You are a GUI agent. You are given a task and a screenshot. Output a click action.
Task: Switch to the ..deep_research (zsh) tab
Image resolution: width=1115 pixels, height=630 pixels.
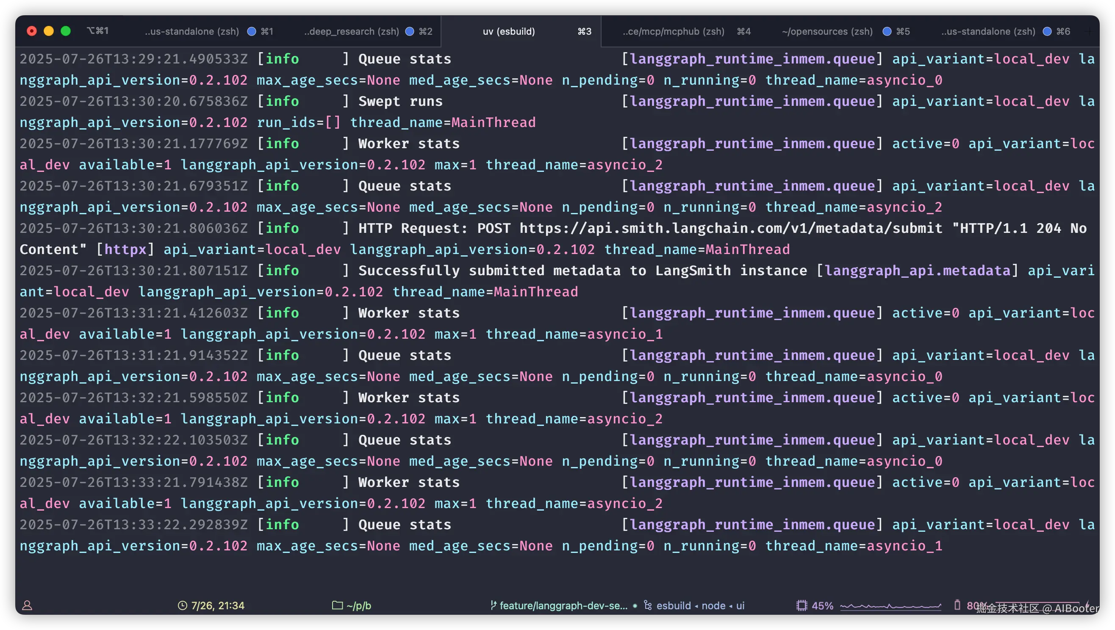(352, 31)
